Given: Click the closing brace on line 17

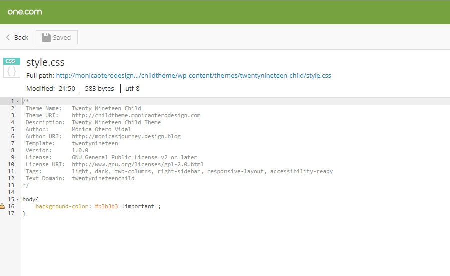Looking at the screenshot, I should [24, 213].
